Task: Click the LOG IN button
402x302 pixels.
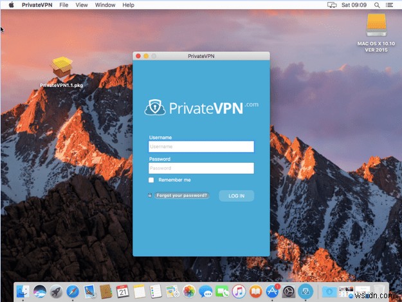Action: tap(237, 196)
